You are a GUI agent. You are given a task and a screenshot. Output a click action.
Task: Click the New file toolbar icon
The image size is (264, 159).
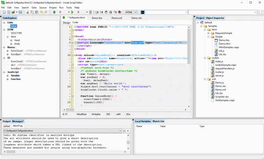tap(4, 12)
